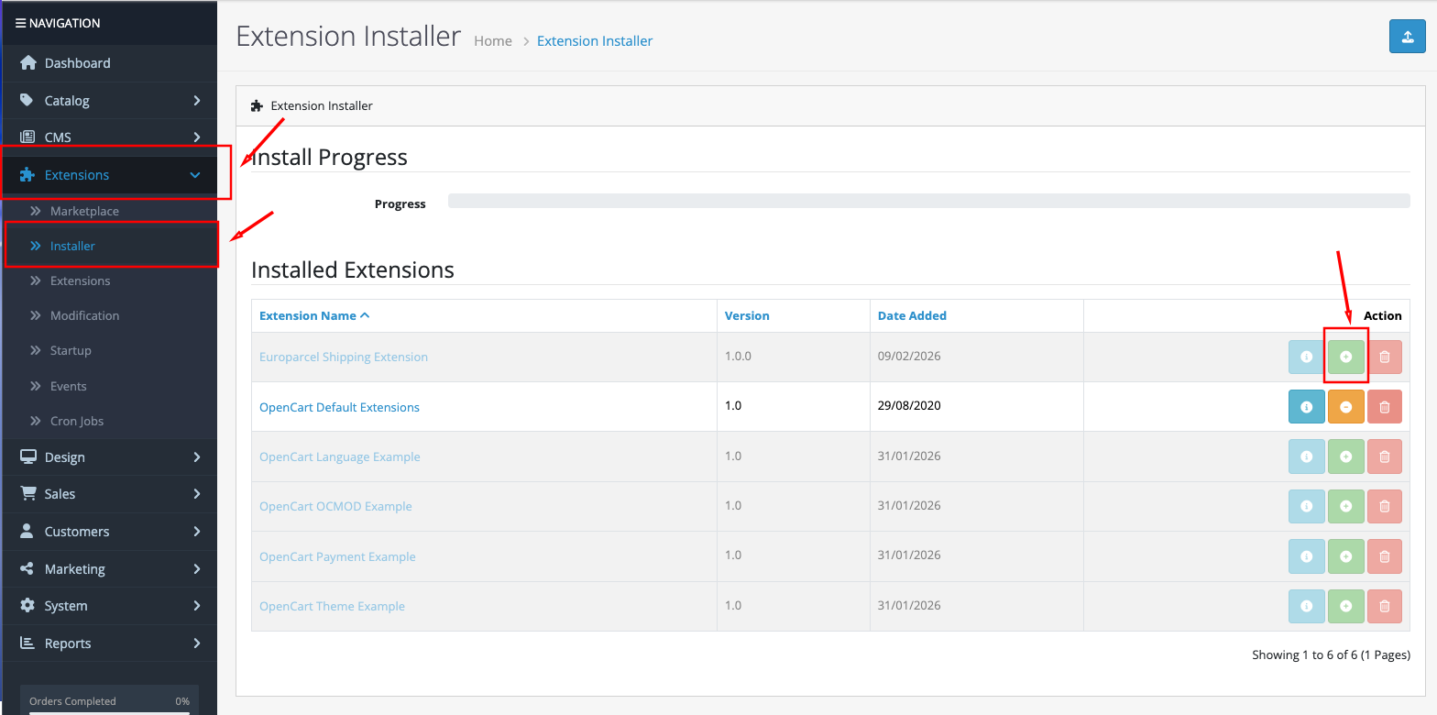1437x715 pixels.
Task: Show info for OpenCart Theme Example
Action: [1307, 606]
